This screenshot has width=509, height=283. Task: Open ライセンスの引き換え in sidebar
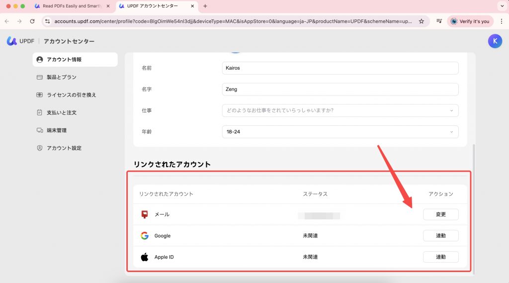[x=75, y=95]
